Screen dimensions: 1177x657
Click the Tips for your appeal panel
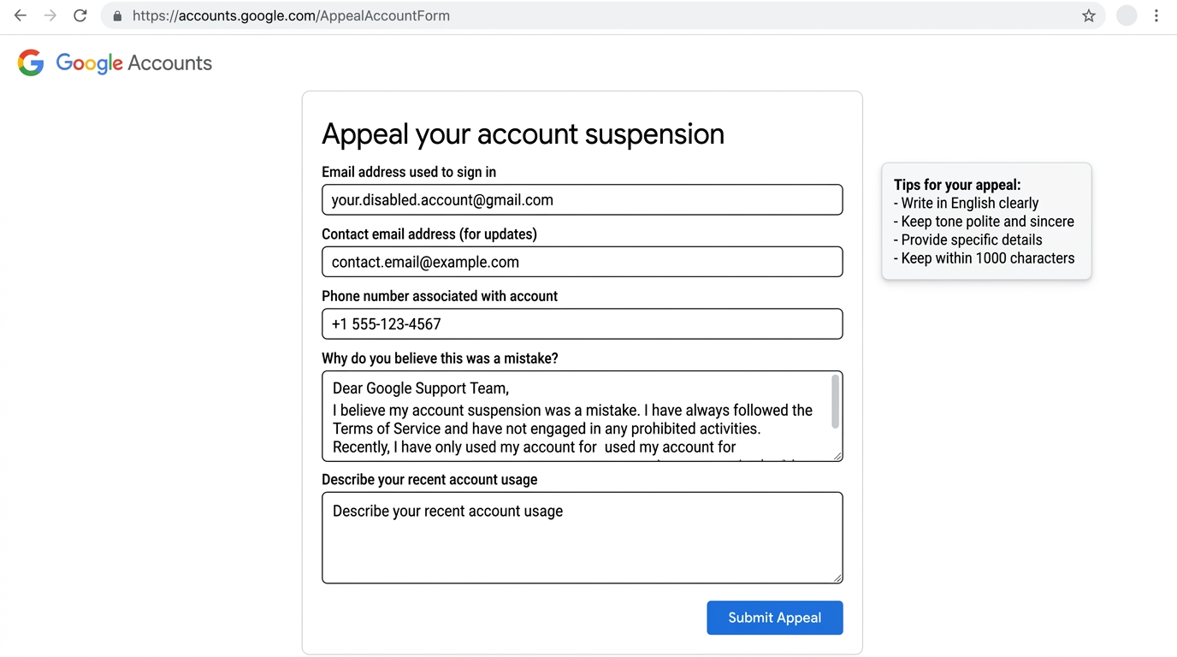985,221
